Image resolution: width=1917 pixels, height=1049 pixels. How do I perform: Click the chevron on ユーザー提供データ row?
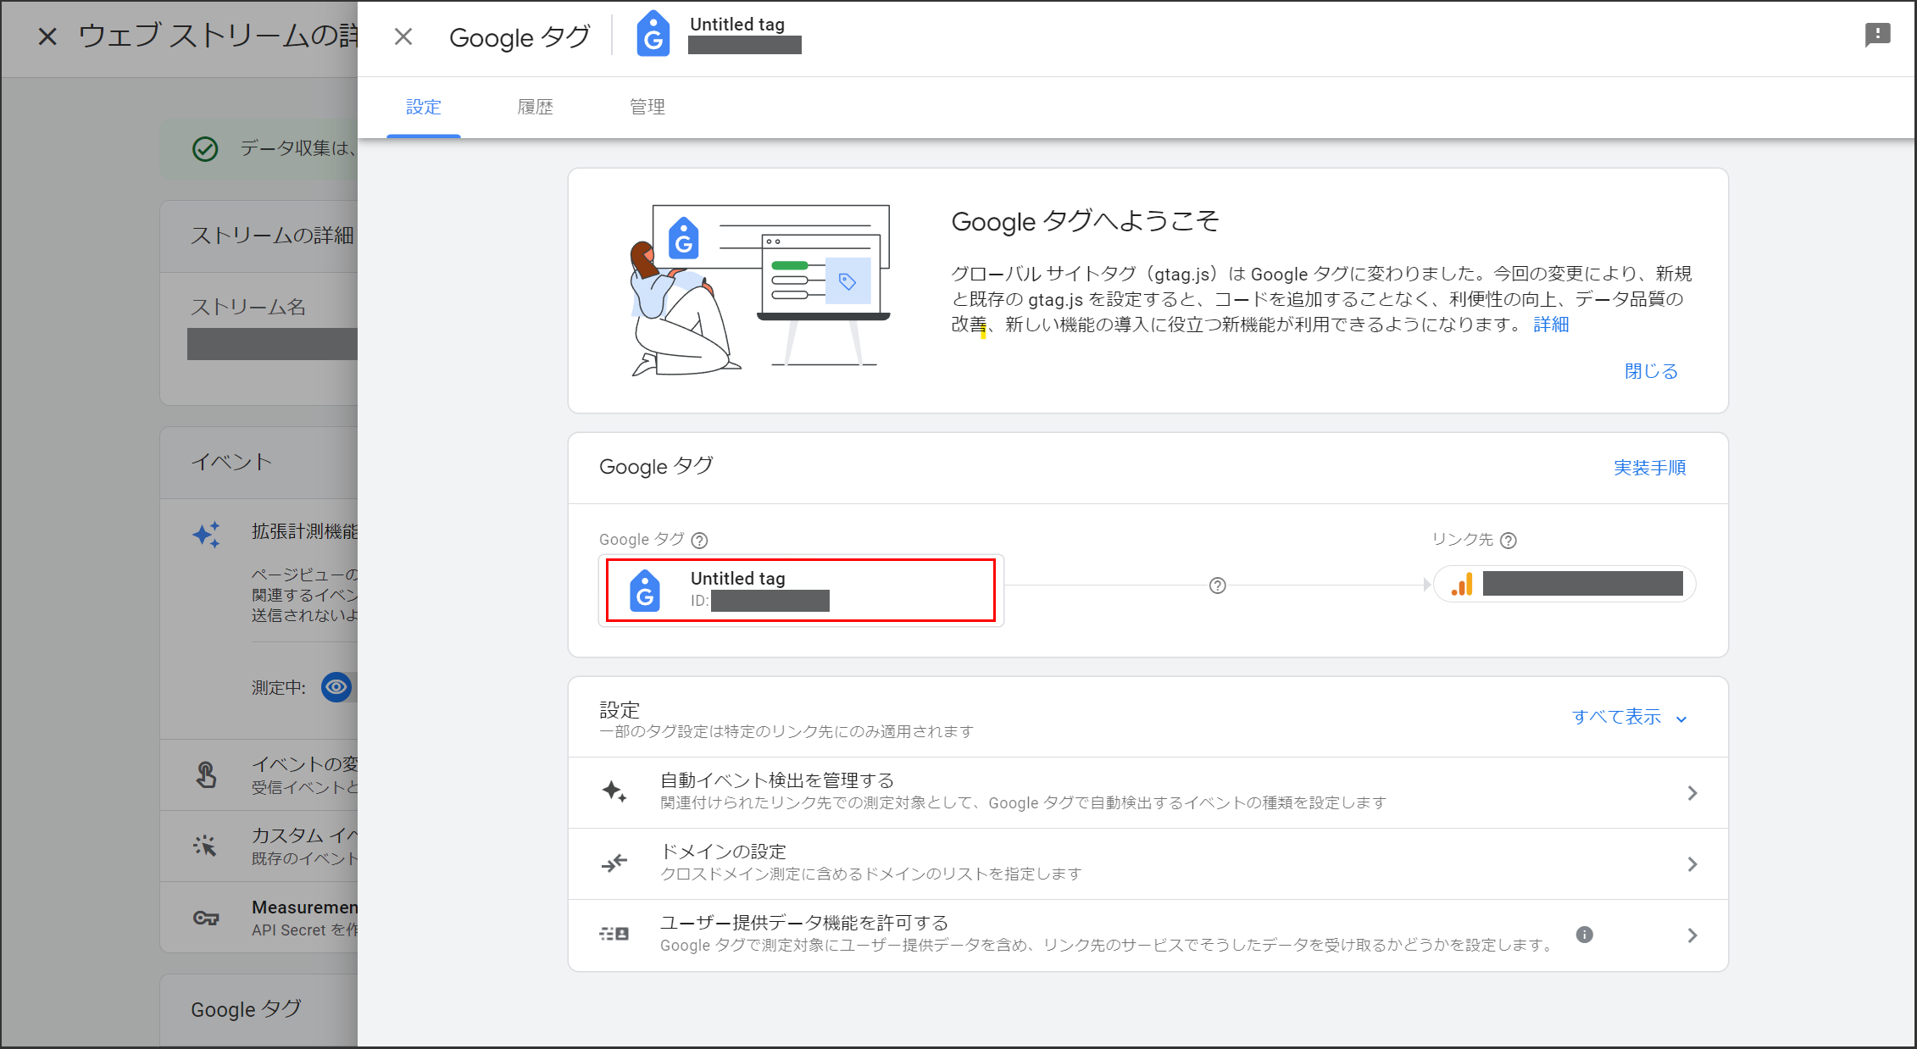[x=1692, y=935]
